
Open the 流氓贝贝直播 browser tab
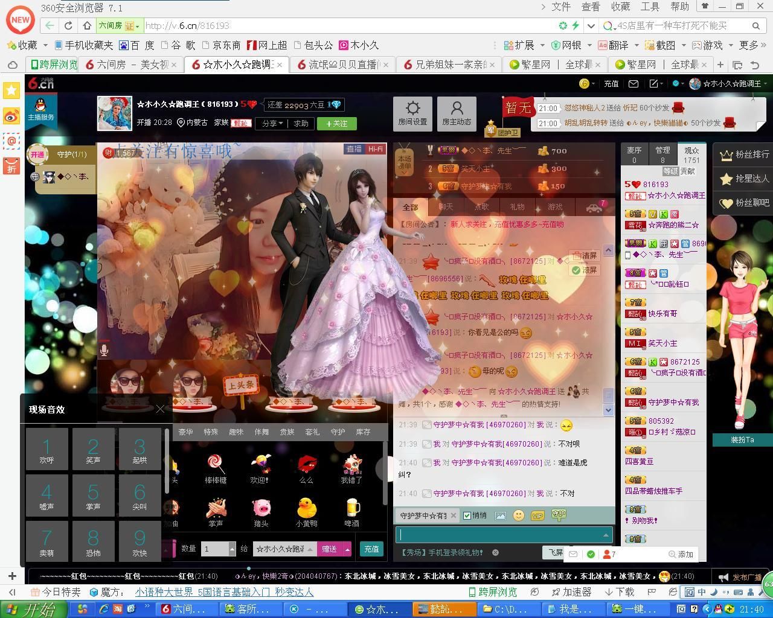point(342,64)
